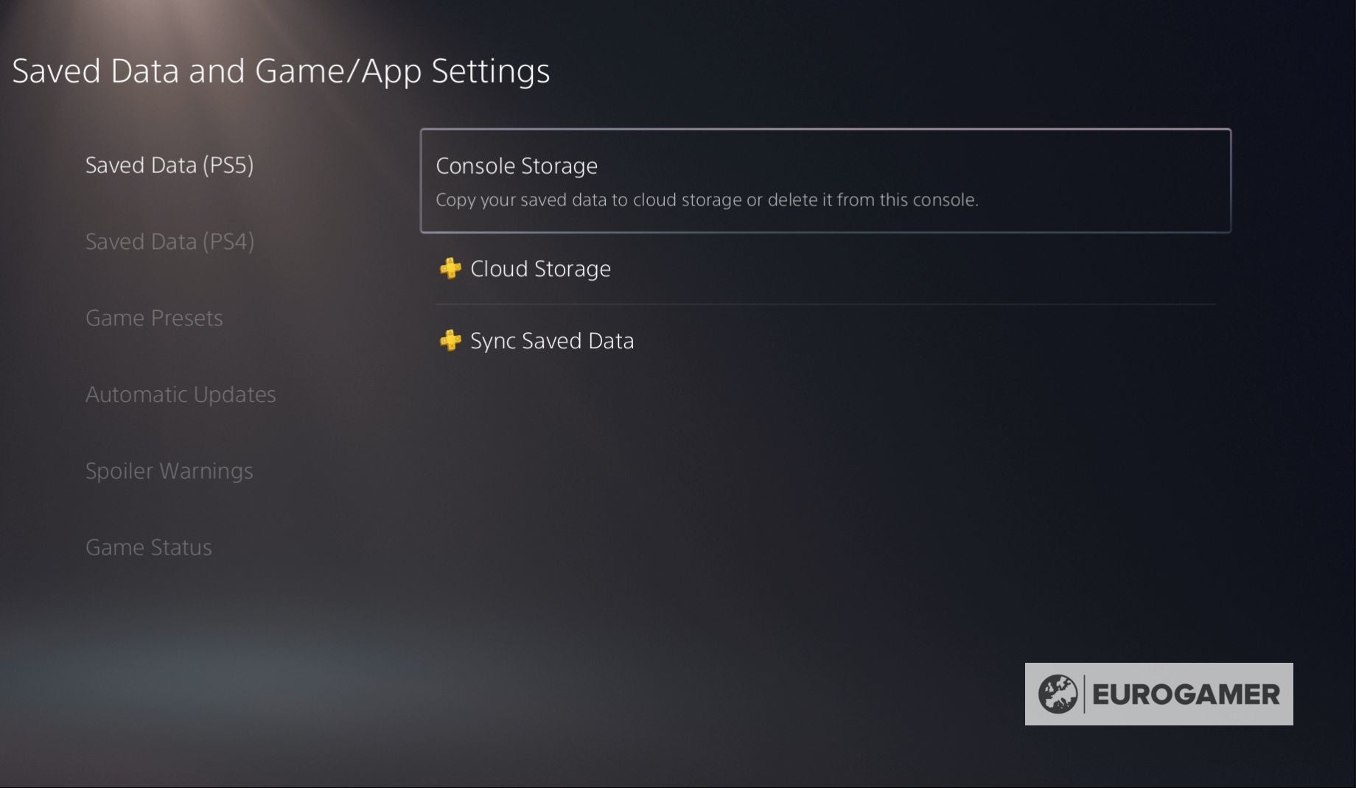The width and height of the screenshot is (1356, 788).
Task: Click the EUROGAMER watermark text
Action: pos(1186,694)
